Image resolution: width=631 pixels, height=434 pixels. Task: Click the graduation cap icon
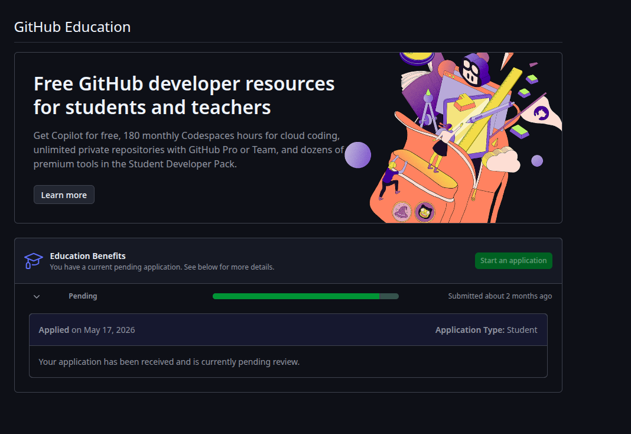tap(34, 261)
